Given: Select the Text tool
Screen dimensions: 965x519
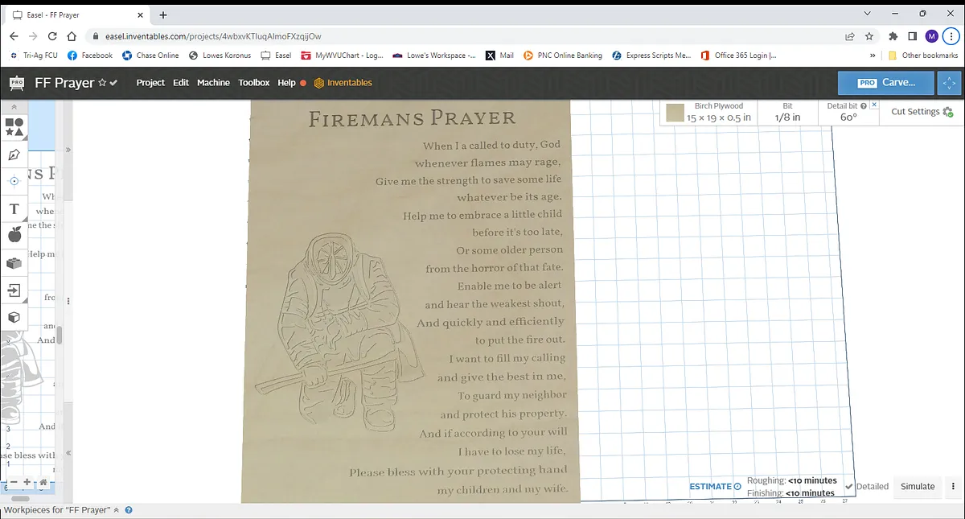Looking at the screenshot, I should 14,209.
